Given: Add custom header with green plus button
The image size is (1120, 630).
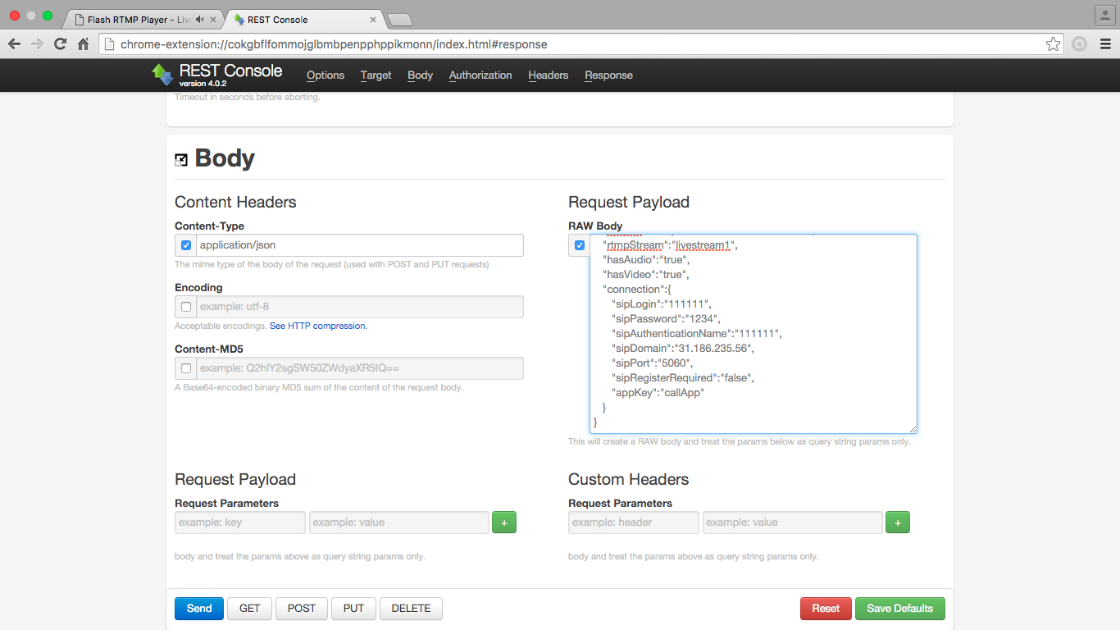Looking at the screenshot, I should (898, 523).
